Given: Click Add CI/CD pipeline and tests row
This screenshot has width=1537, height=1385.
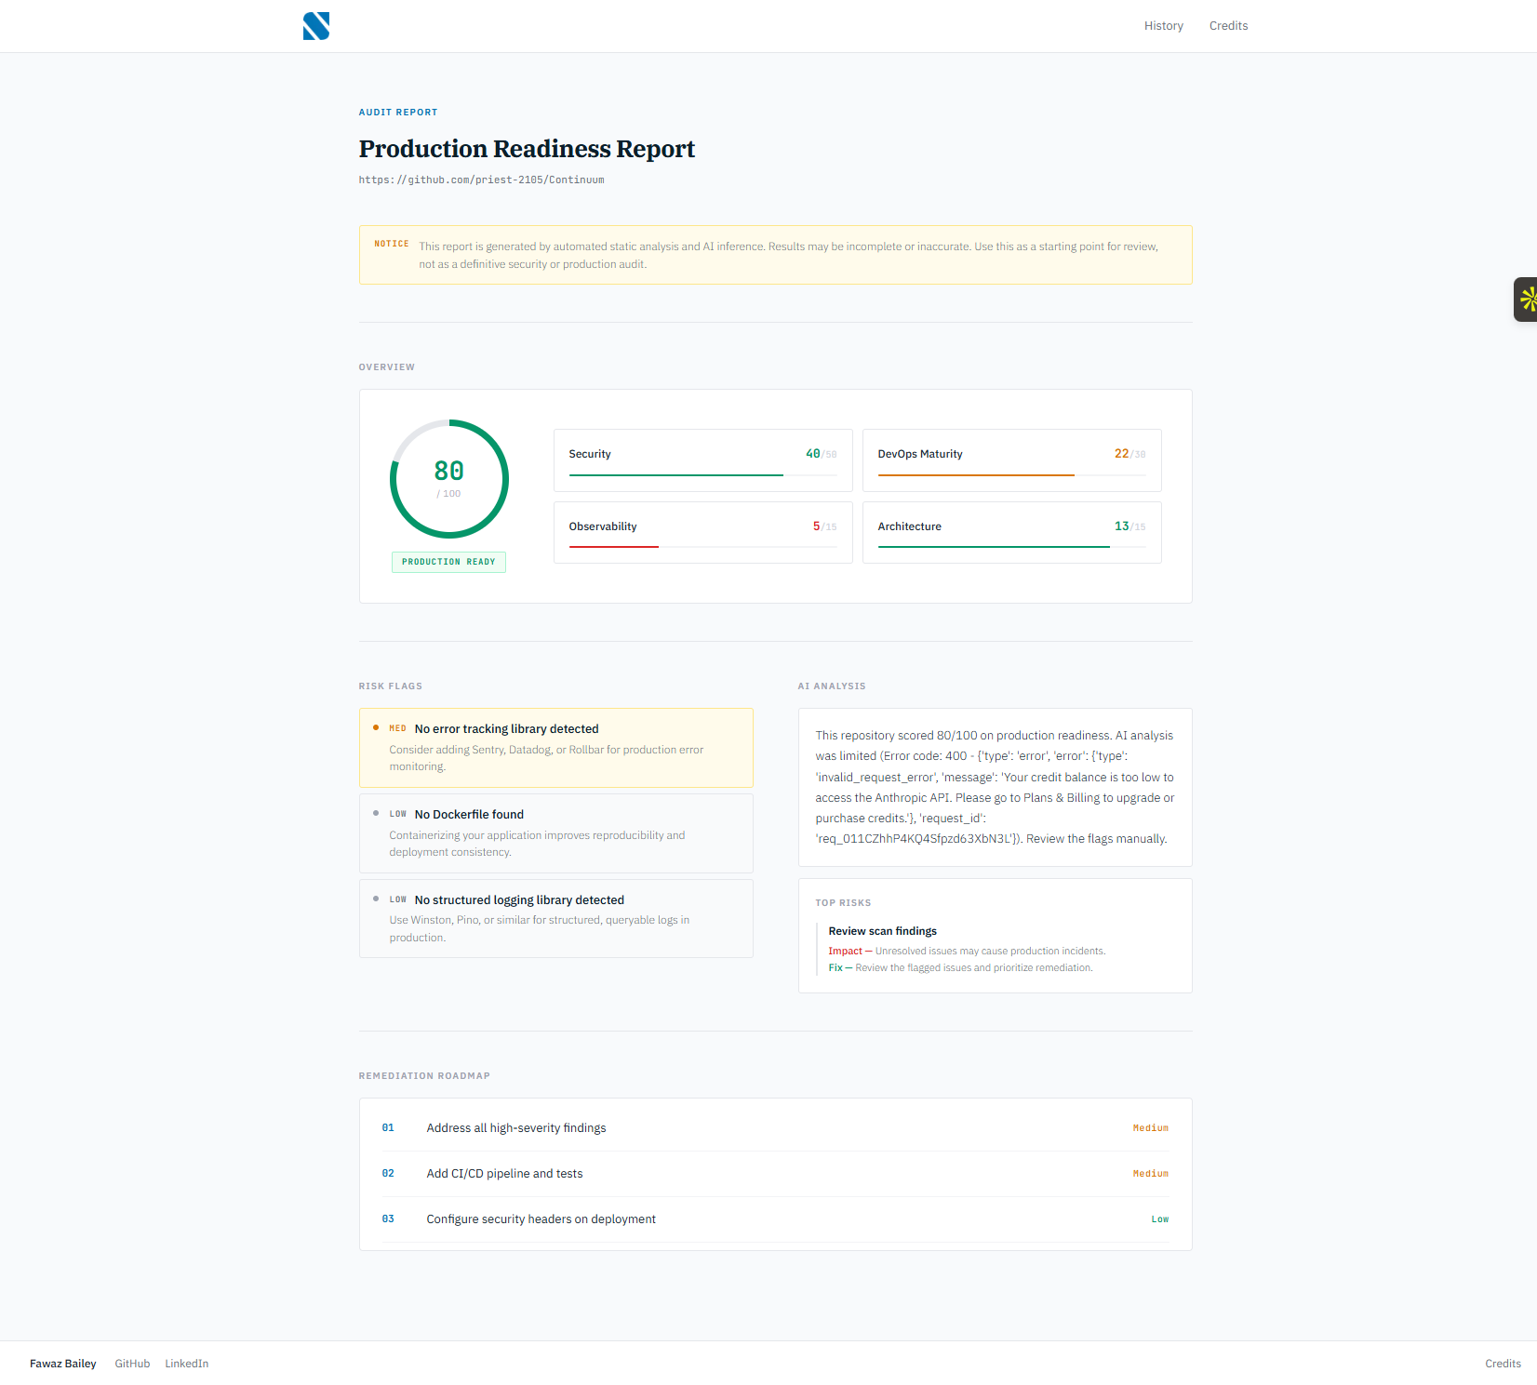Looking at the screenshot, I should (x=775, y=1174).
